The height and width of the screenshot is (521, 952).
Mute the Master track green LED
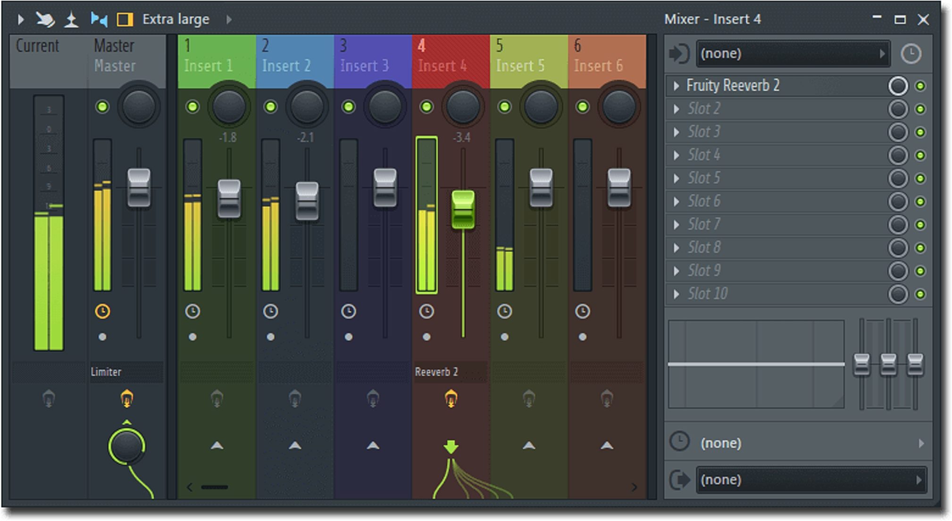(x=102, y=107)
